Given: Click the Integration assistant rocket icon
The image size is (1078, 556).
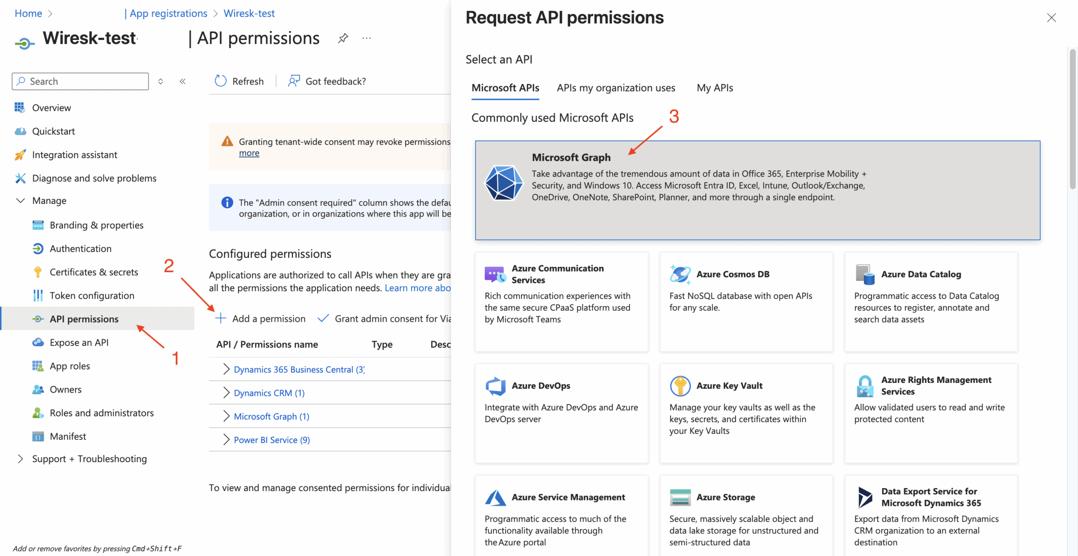Looking at the screenshot, I should [x=20, y=155].
